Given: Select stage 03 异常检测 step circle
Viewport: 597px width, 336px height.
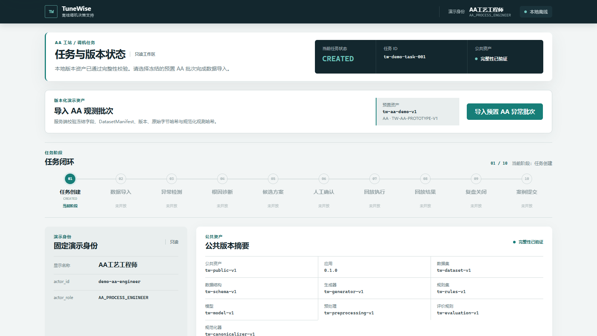Looking at the screenshot, I should (x=172, y=179).
